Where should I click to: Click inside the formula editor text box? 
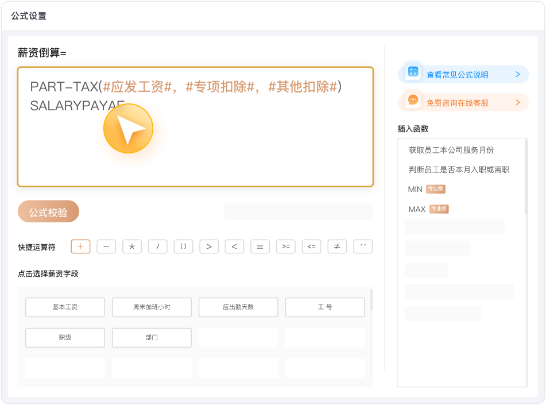(x=195, y=127)
